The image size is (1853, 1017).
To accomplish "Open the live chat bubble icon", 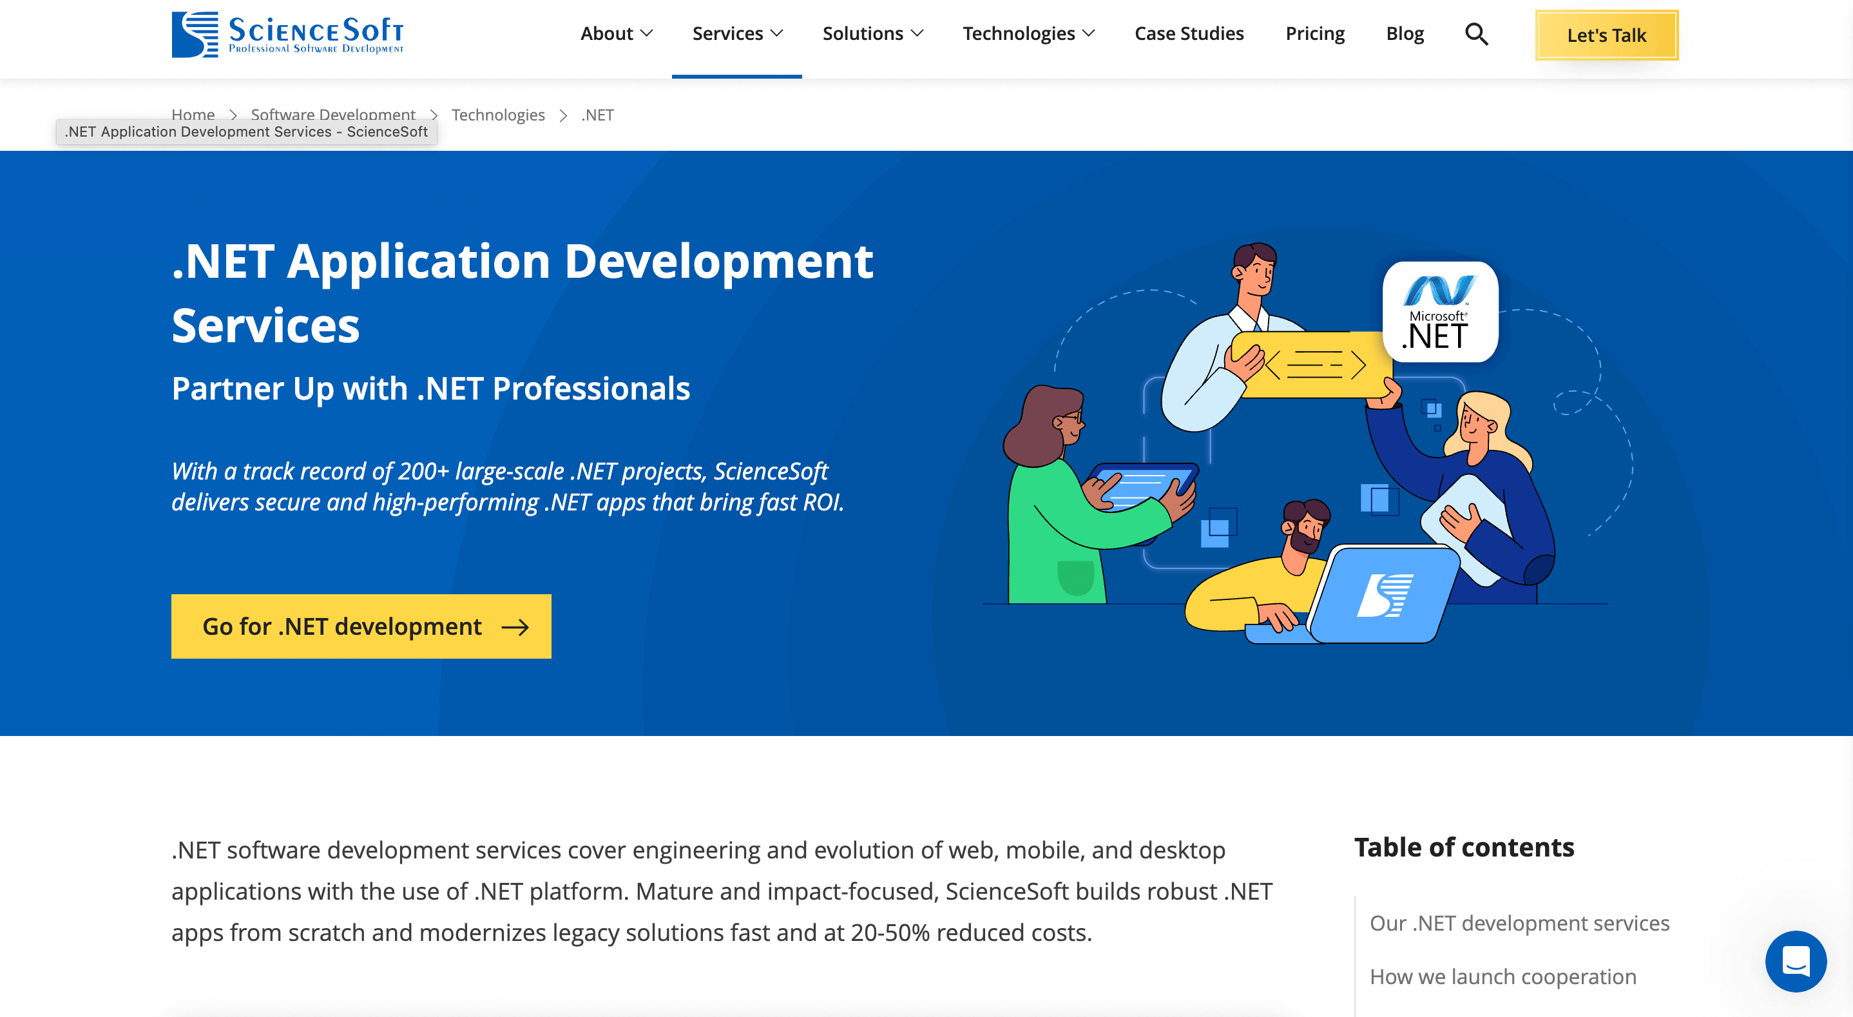I will pos(1796,961).
